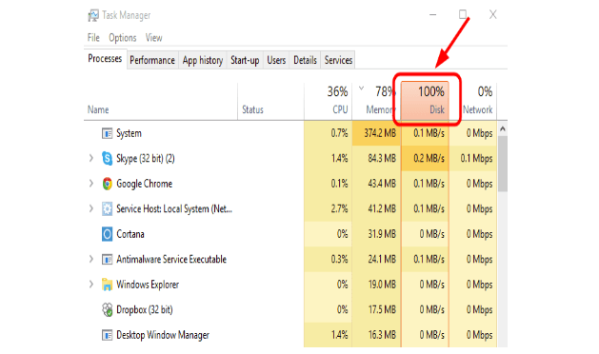
Task: Select the System process name
Action: [129, 133]
